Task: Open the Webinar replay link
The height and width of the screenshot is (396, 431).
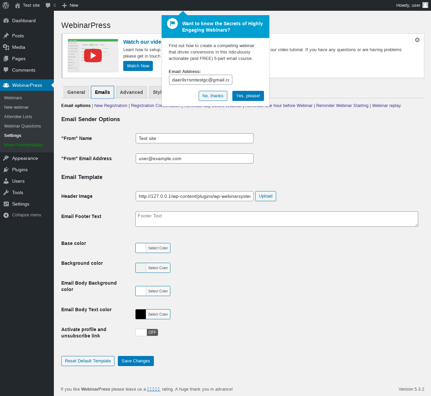Action: [386, 106]
